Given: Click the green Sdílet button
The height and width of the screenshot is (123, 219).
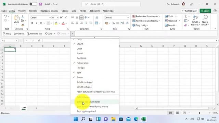Looking at the screenshot, I should pyautogui.click(x=205, y=11).
